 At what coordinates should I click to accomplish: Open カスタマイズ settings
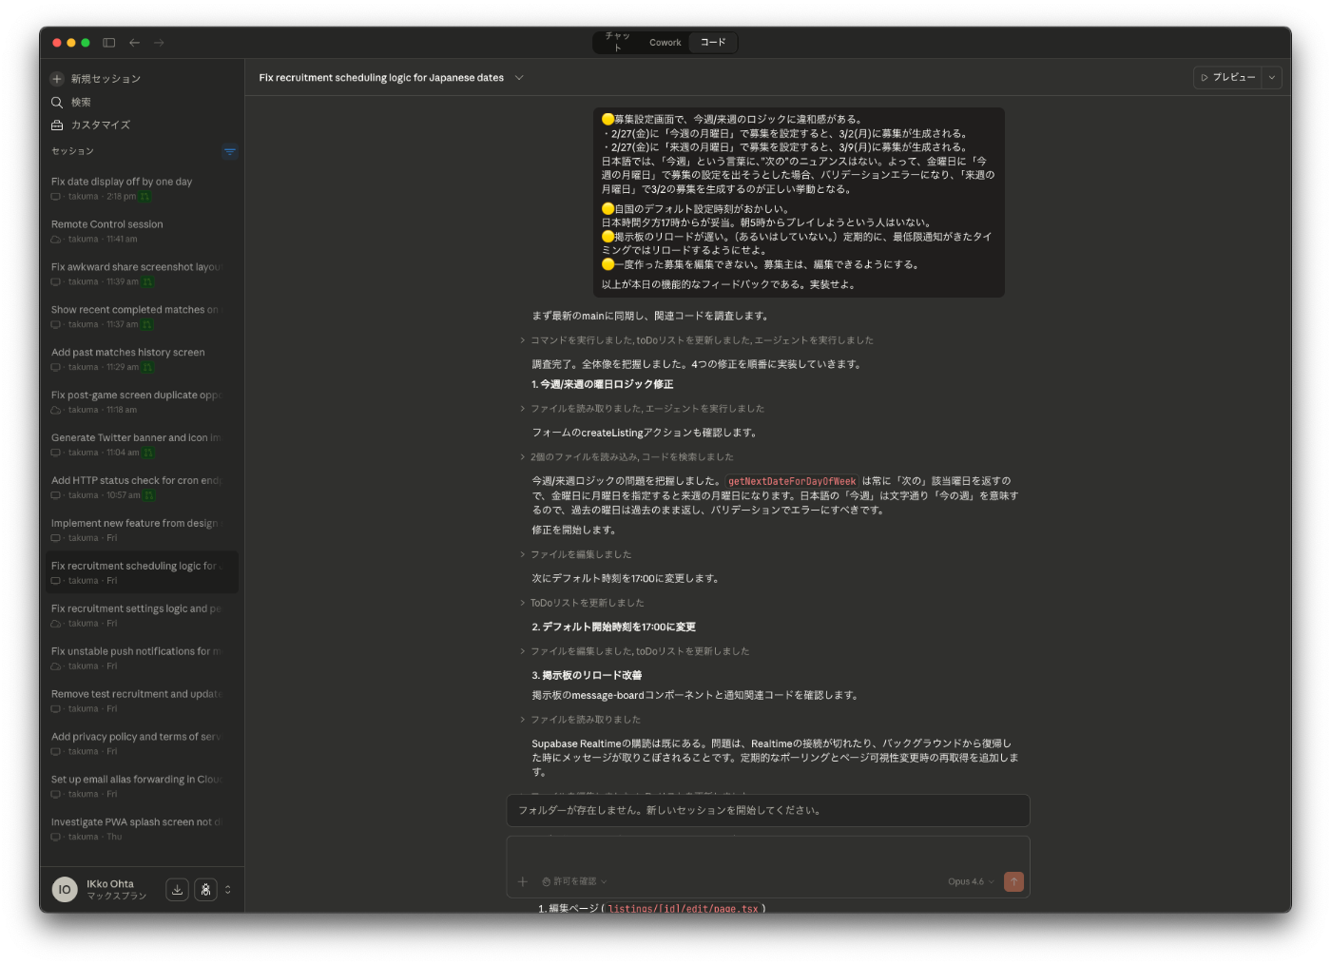tap(101, 125)
